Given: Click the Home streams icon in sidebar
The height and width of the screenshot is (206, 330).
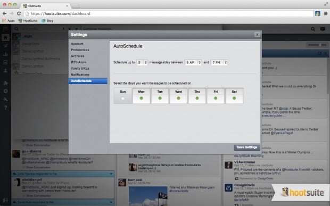Looking at the screenshot, I should click(x=5, y=38).
